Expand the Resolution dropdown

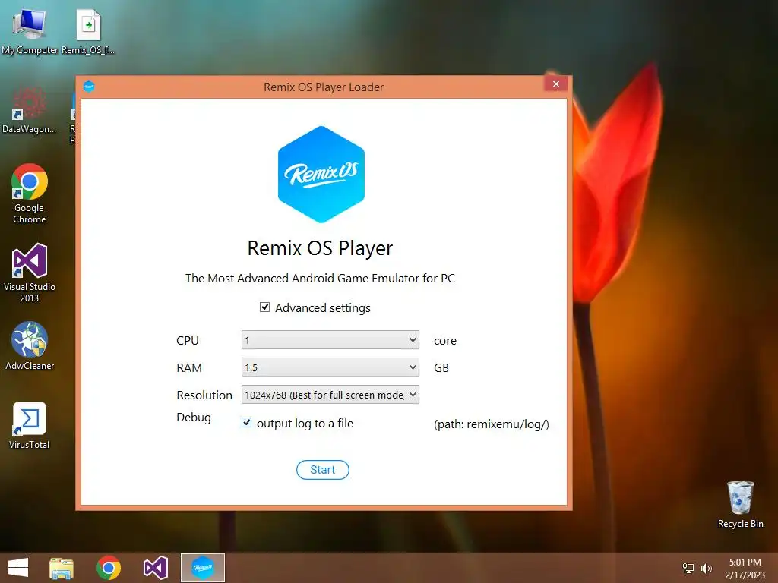tap(330, 395)
